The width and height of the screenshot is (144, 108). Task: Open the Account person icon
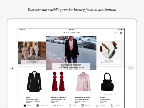point(112,105)
